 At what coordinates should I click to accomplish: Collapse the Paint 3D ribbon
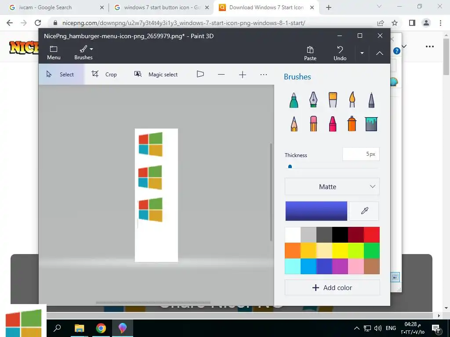(379, 53)
